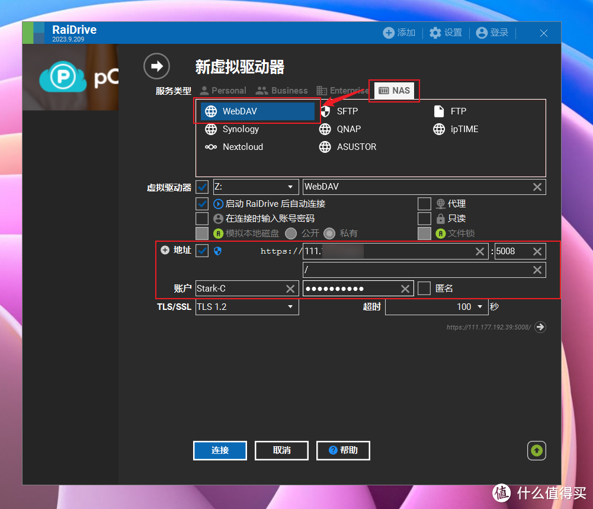Choose ipTIME service type
This screenshot has width=593, height=509.
[x=456, y=129]
